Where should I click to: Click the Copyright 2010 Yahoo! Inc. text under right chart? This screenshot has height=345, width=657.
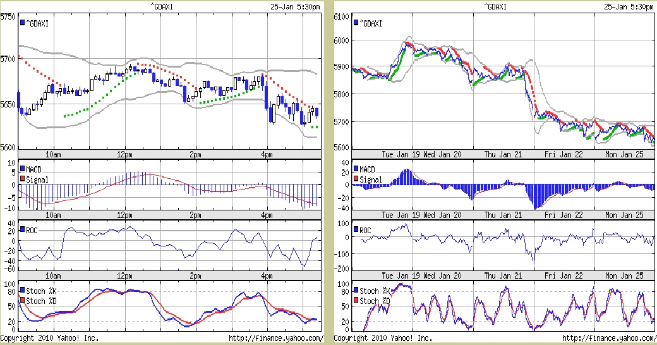383,338
